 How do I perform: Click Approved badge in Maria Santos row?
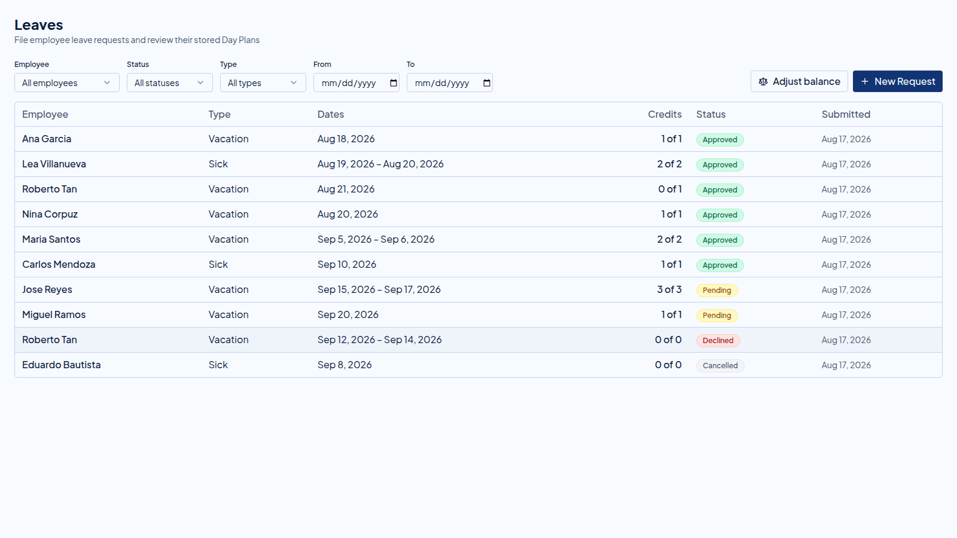click(720, 240)
